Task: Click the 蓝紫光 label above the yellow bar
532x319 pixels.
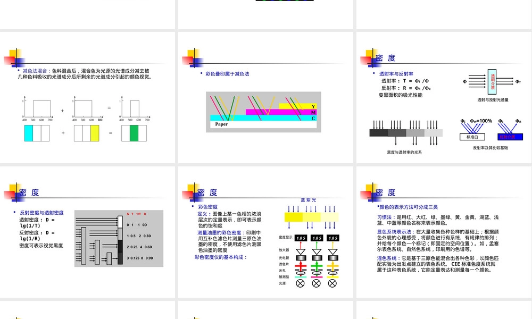Action: click(x=308, y=200)
